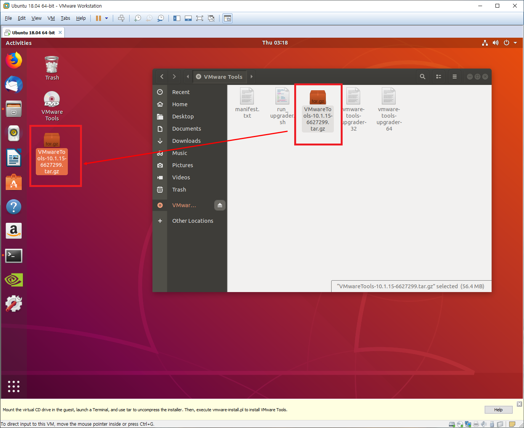
Task: Open VMware Tools DVD desktop icon
Action: (x=52, y=106)
